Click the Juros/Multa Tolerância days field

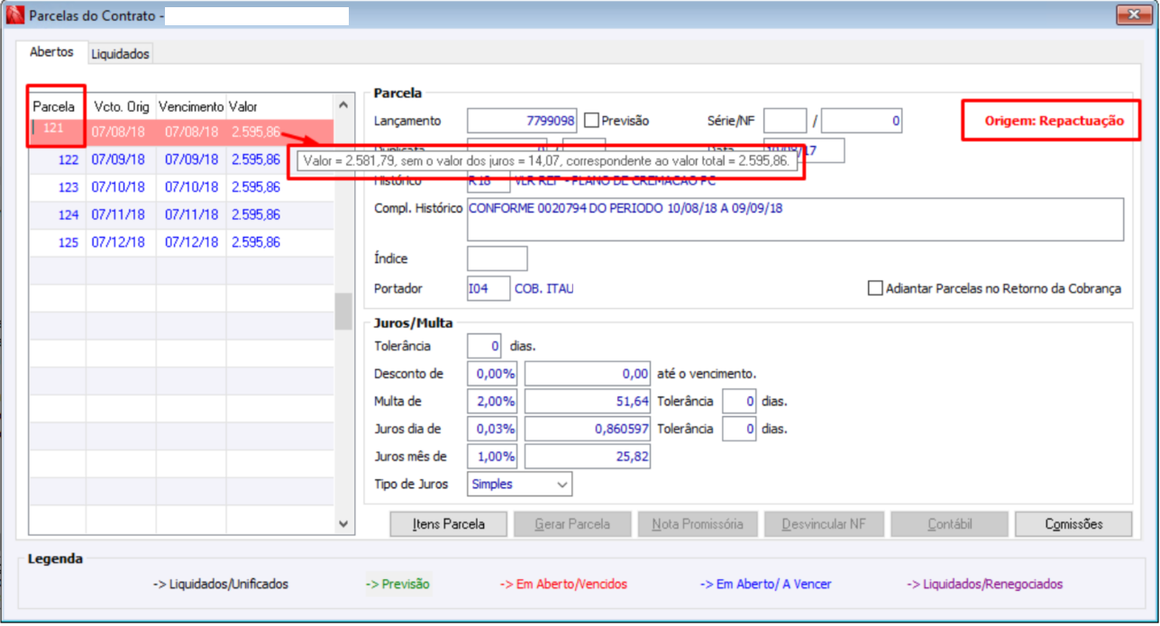[x=485, y=346]
